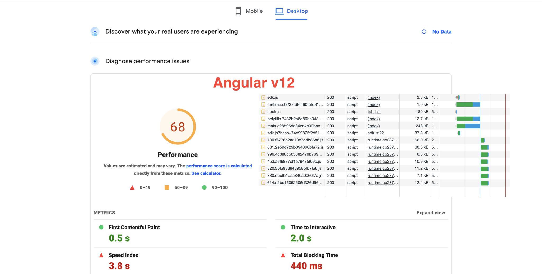Click Time to Interactive green status dot
The height and width of the screenshot is (274, 542).
coord(283,227)
